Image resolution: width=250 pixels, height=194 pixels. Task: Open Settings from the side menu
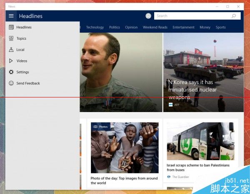click(43, 72)
